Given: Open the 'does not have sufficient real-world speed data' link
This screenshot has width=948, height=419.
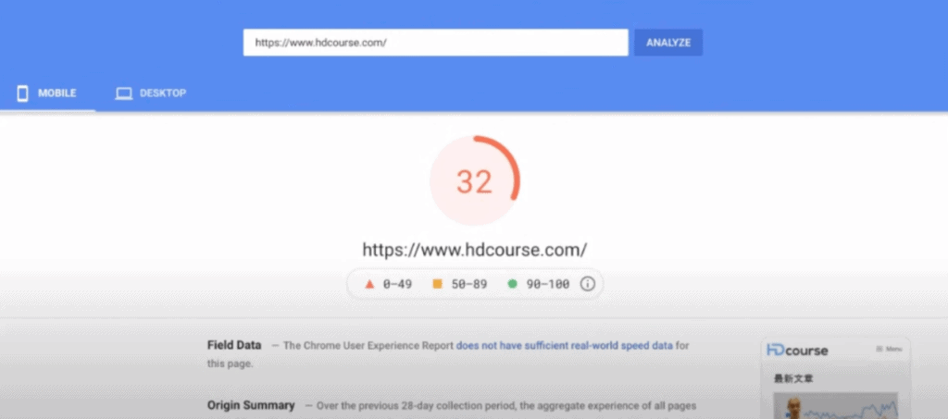Looking at the screenshot, I should (564, 346).
